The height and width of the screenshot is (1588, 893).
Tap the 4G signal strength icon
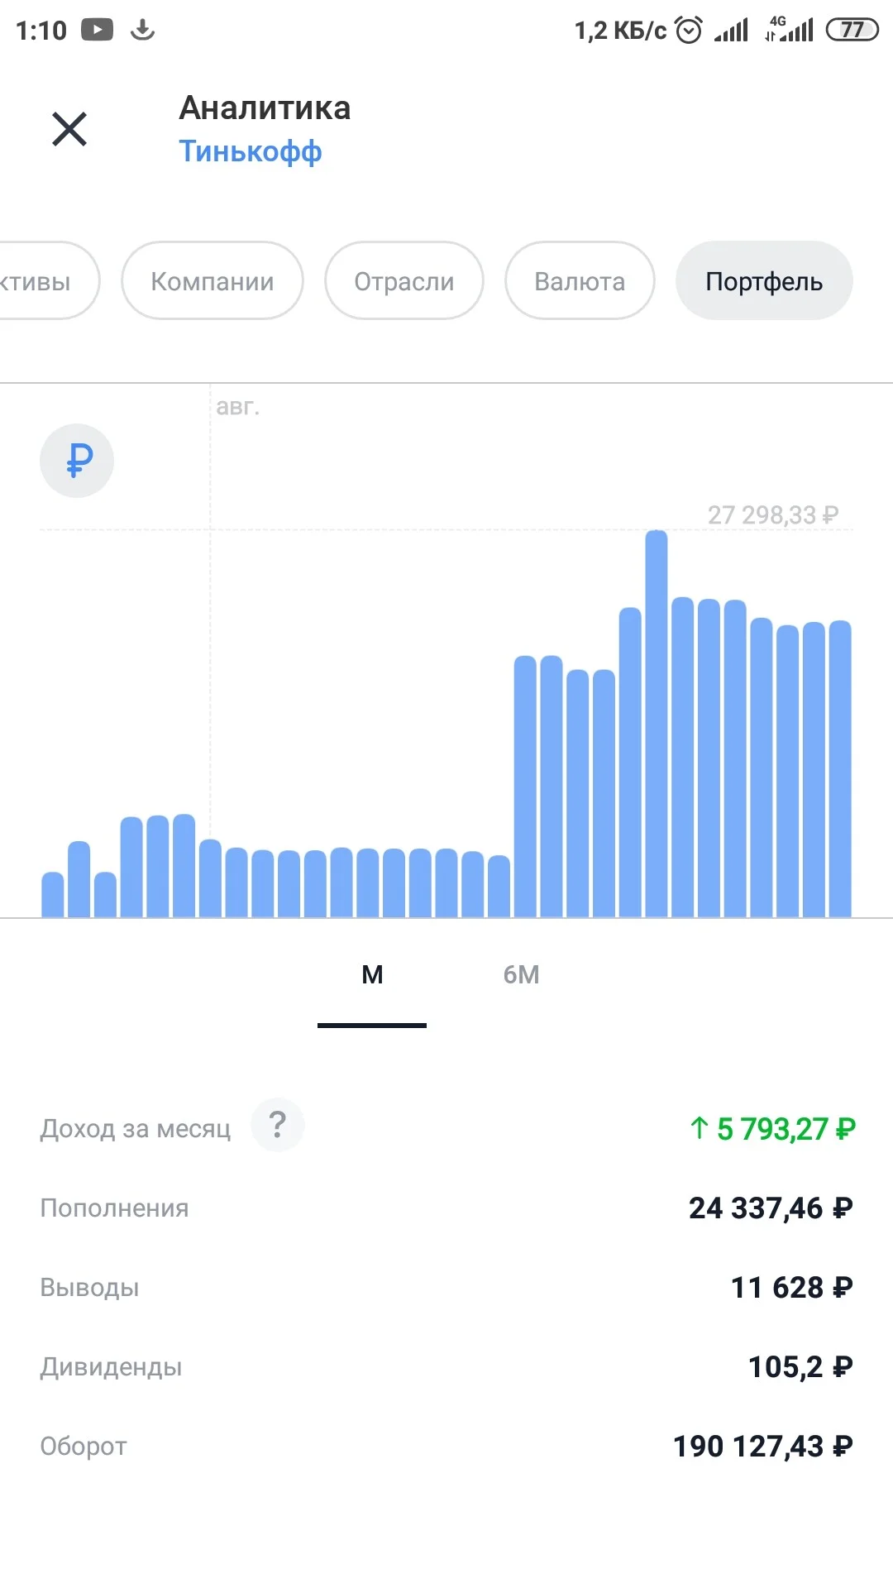pos(790,30)
